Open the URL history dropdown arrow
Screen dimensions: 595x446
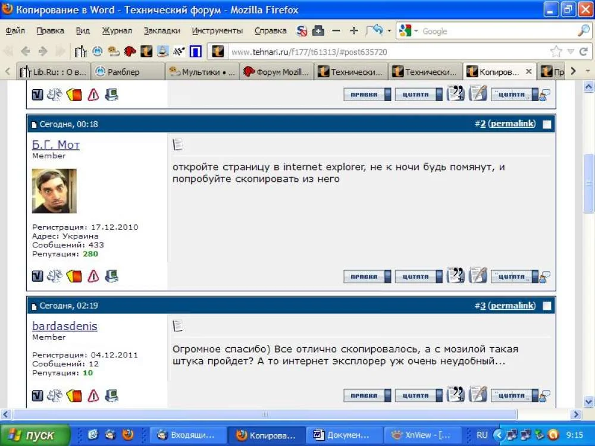coord(571,52)
